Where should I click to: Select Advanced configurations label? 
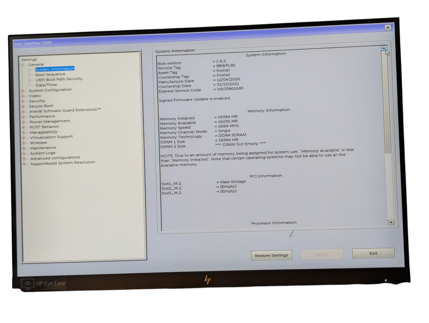pyautogui.click(x=55, y=158)
